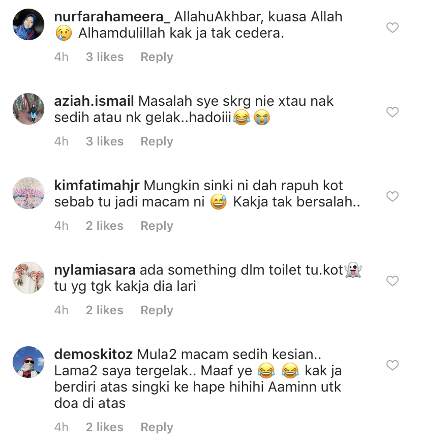Reply to nurfarahameera_'s comment
Screen dimensions: 421x446
click(157, 57)
